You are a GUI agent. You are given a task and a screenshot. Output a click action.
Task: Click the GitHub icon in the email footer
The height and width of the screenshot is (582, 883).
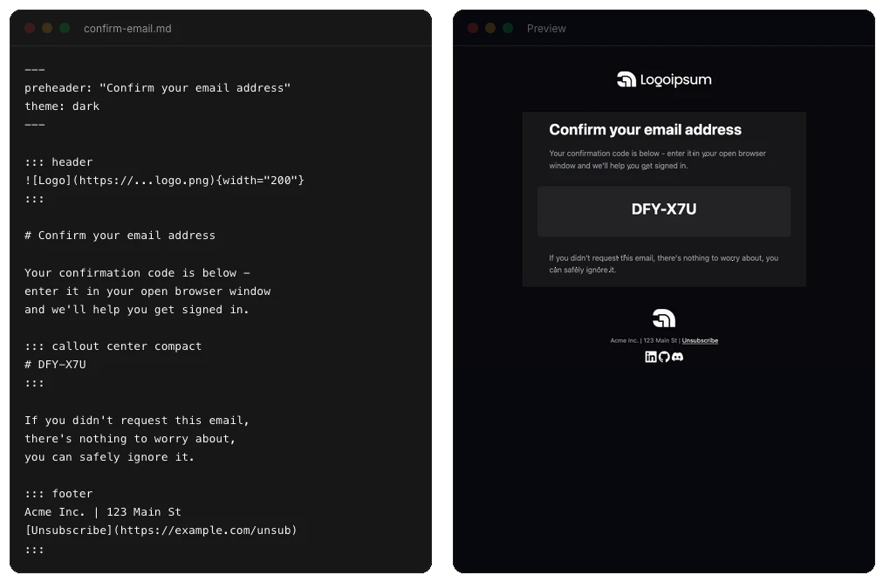pos(664,356)
